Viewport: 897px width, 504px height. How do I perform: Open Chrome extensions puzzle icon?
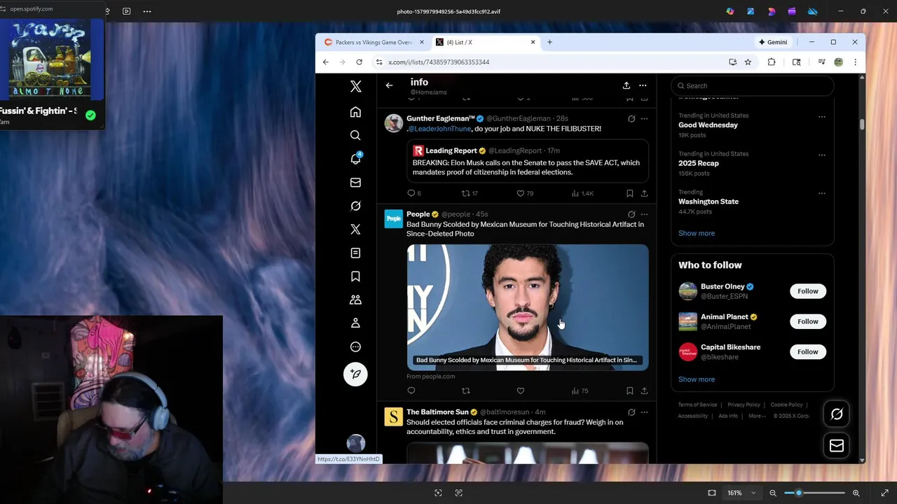(772, 62)
